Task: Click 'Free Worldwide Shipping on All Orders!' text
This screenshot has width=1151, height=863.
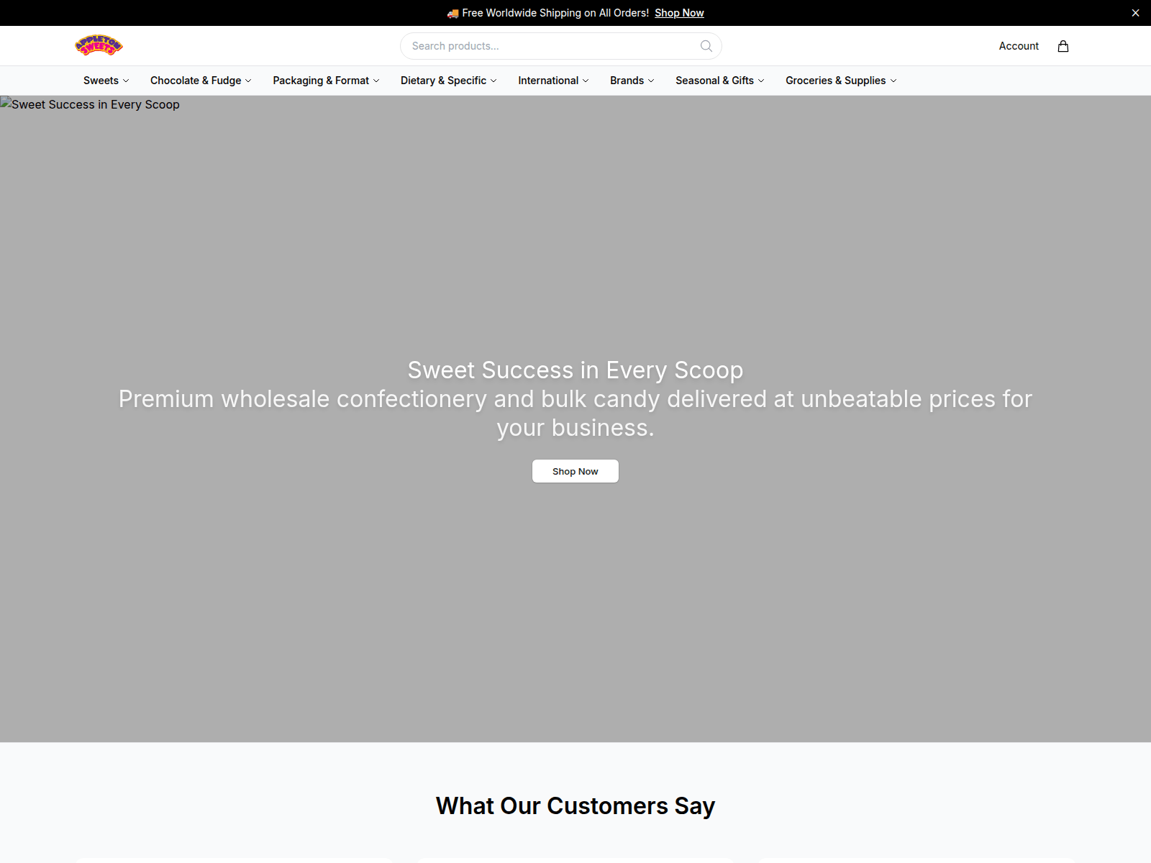Action: pos(555,13)
